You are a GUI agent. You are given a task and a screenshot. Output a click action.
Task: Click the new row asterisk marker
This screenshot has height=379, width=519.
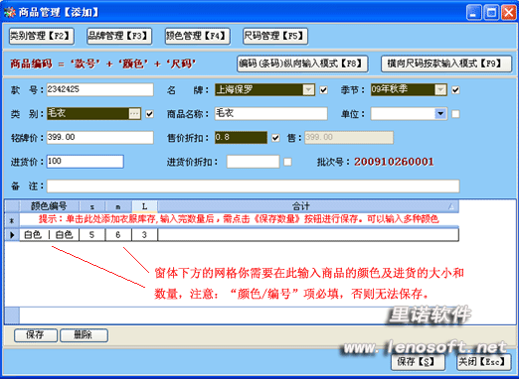click(x=12, y=220)
